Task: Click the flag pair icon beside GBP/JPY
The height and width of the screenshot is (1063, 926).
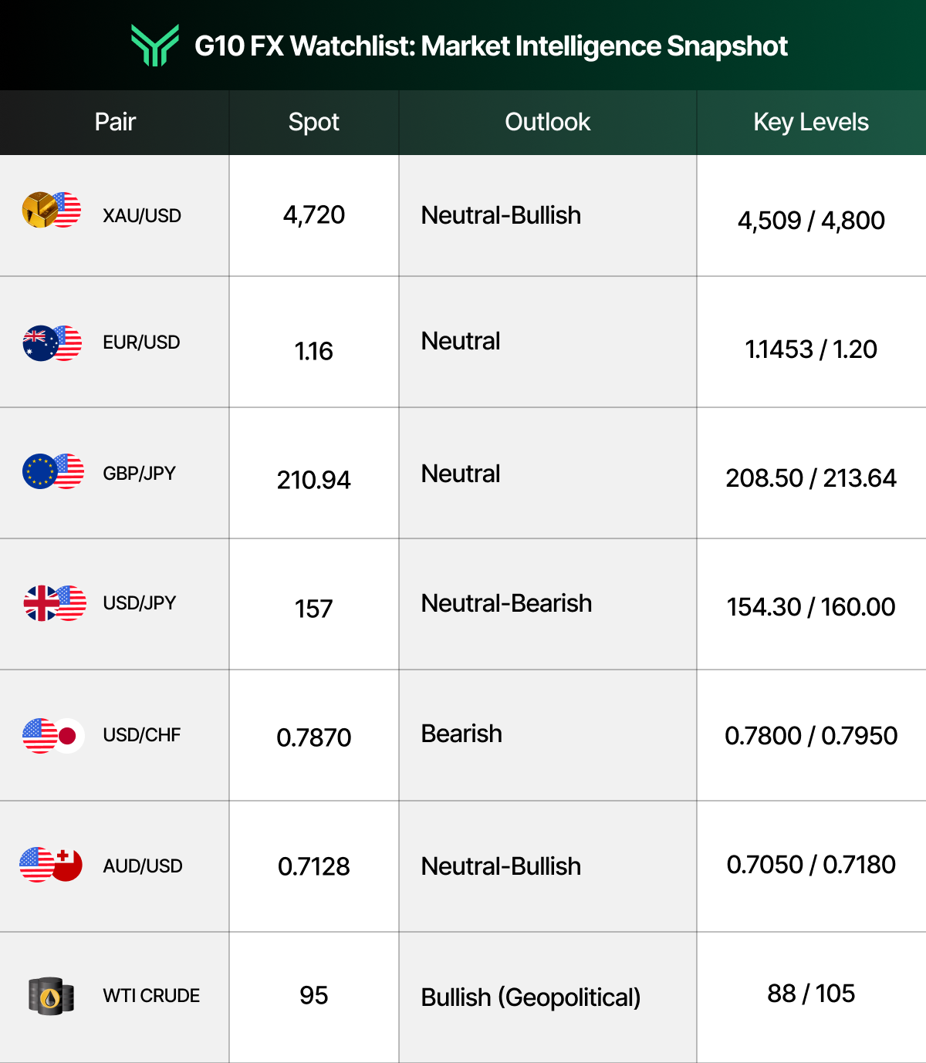Action: 52,471
